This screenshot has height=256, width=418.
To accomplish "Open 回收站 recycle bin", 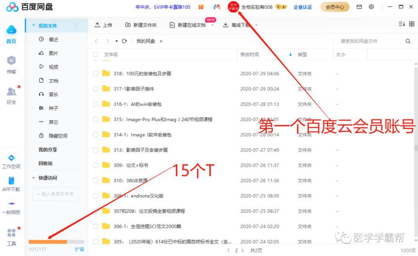I will point(45,163).
